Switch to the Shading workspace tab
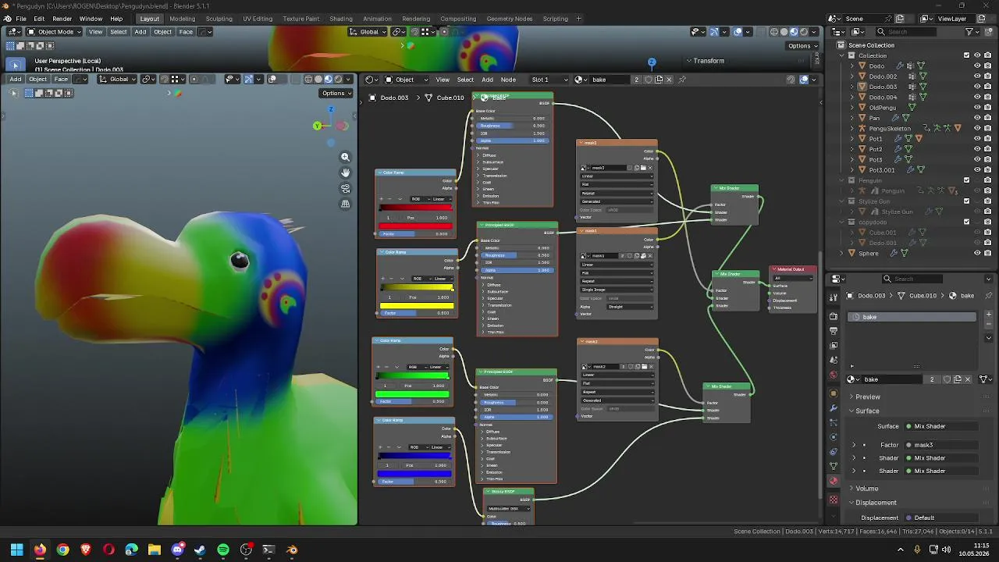Image resolution: width=999 pixels, height=562 pixels. click(x=340, y=18)
